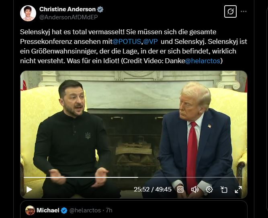The width and height of the screenshot is (268, 218).
Task: Open the @VP mention link
Action: pyautogui.click(x=150, y=41)
